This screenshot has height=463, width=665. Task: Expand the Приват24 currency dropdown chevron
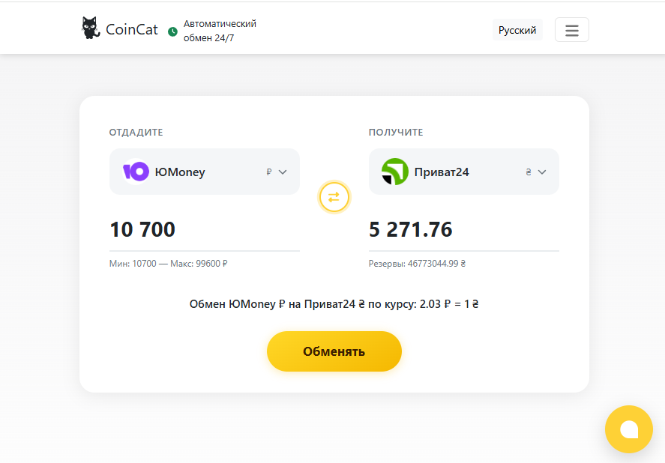pyautogui.click(x=542, y=172)
